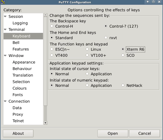Open the Features category
The width and height of the screenshot is (163, 140).
pyautogui.click(x=21, y=49)
